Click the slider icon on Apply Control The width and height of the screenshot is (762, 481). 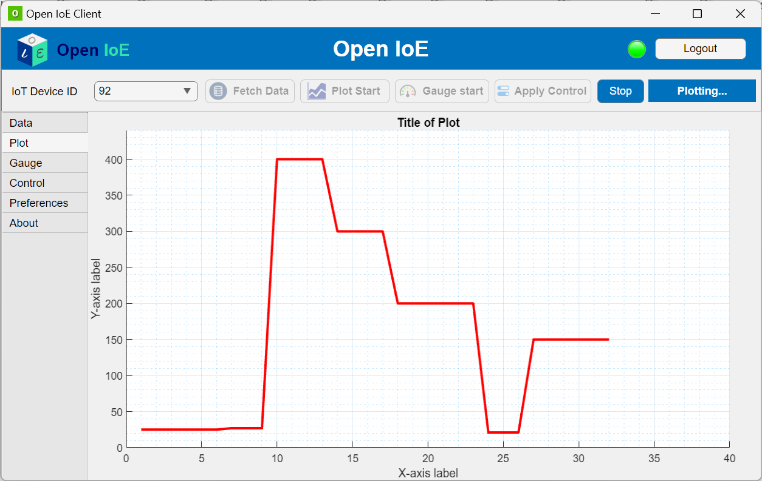(x=503, y=91)
